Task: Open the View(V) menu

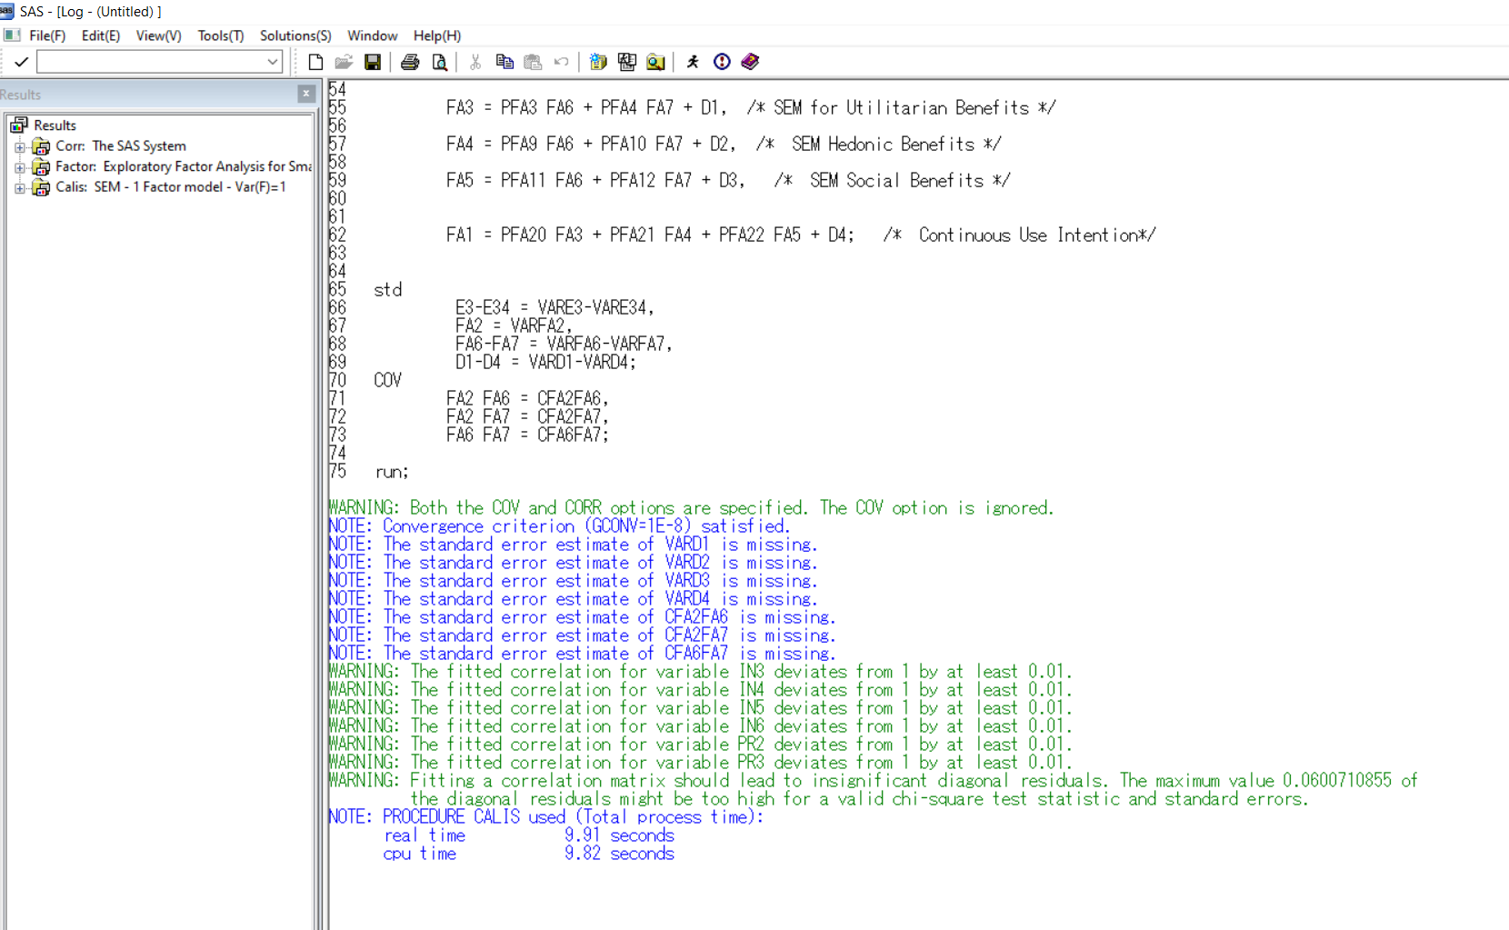Action: pyautogui.click(x=158, y=35)
